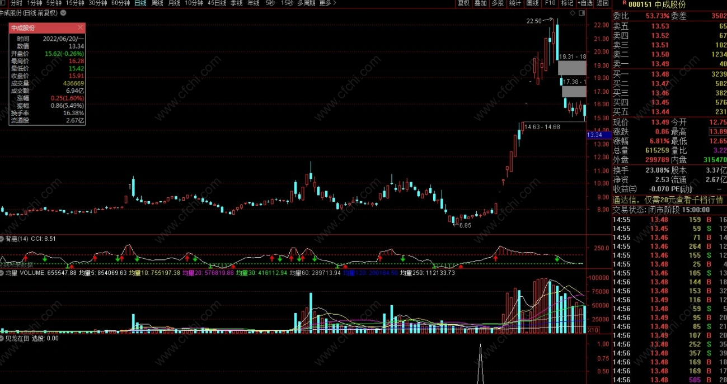Click the gray 19.31 gap box
727x384 pixels.
(572, 68)
